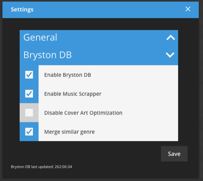Click the Disable Cover Art Optimization label
This screenshot has width=203, height=181.
(x=83, y=113)
